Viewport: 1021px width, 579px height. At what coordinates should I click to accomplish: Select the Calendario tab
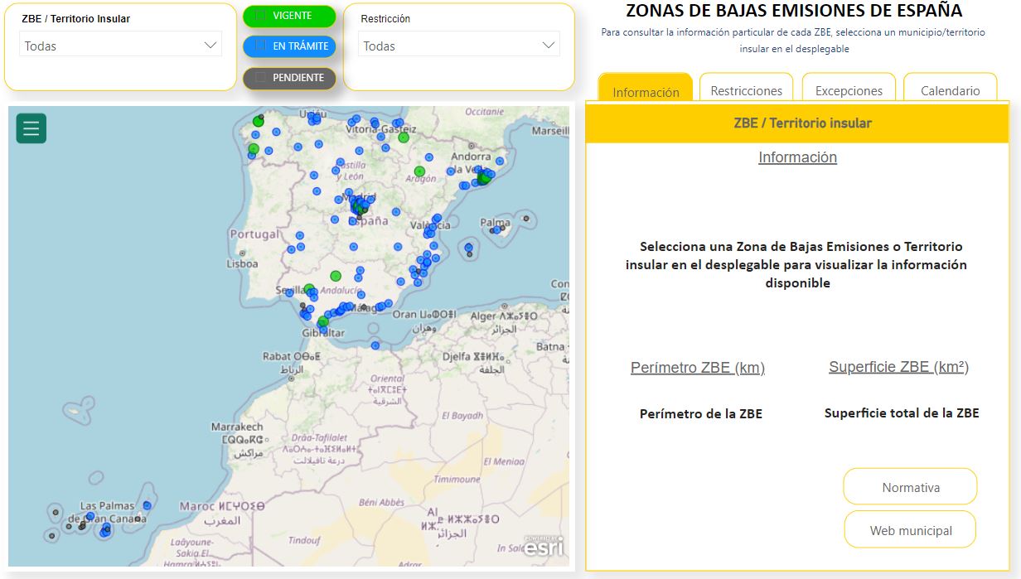pos(950,90)
